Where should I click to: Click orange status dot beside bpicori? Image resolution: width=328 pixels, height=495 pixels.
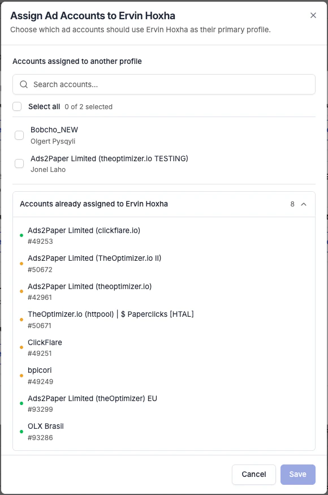[21, 376]
